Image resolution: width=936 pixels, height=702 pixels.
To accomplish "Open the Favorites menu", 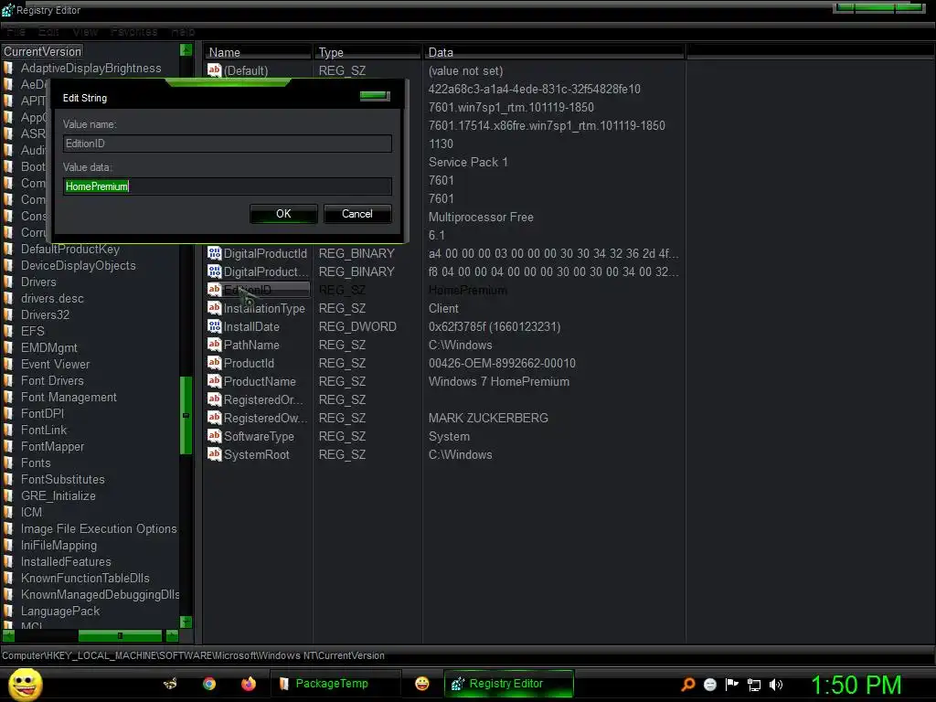I will [x=133, y=32].
